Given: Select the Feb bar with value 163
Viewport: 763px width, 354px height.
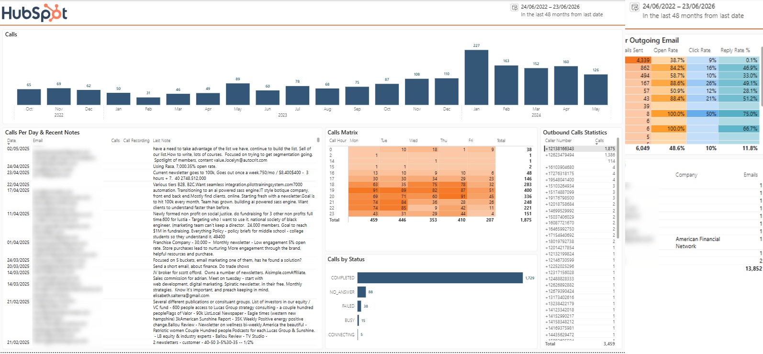Looking at the screenshot, I should click(506, 85).
